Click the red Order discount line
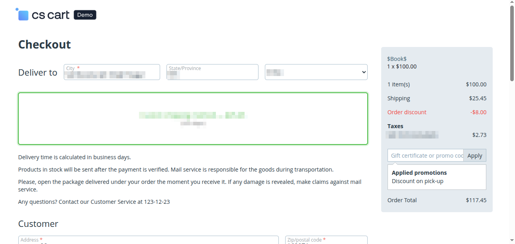This screenshot has width=515, height=244. 407,112
